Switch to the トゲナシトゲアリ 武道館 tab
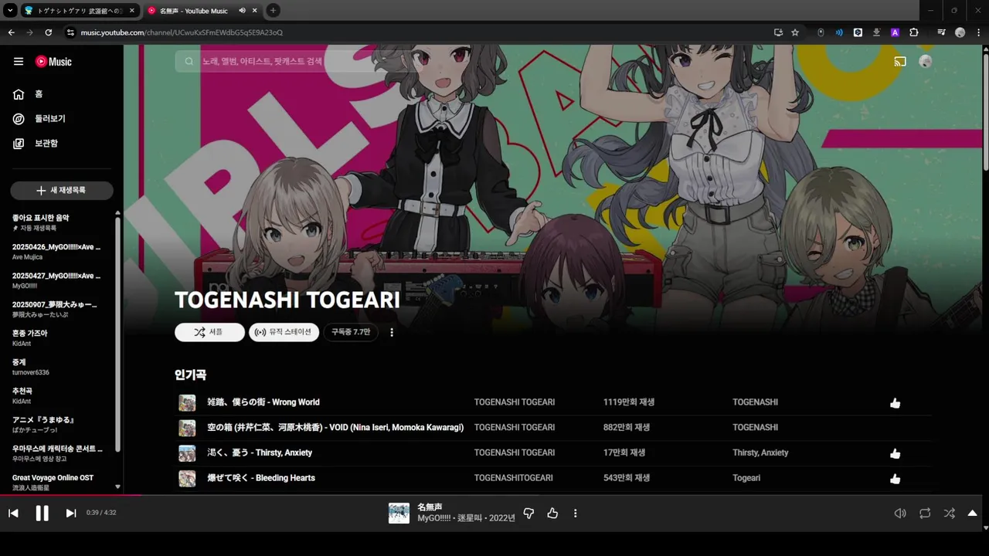Screen dimensions: 989x556 coord(80,11)
